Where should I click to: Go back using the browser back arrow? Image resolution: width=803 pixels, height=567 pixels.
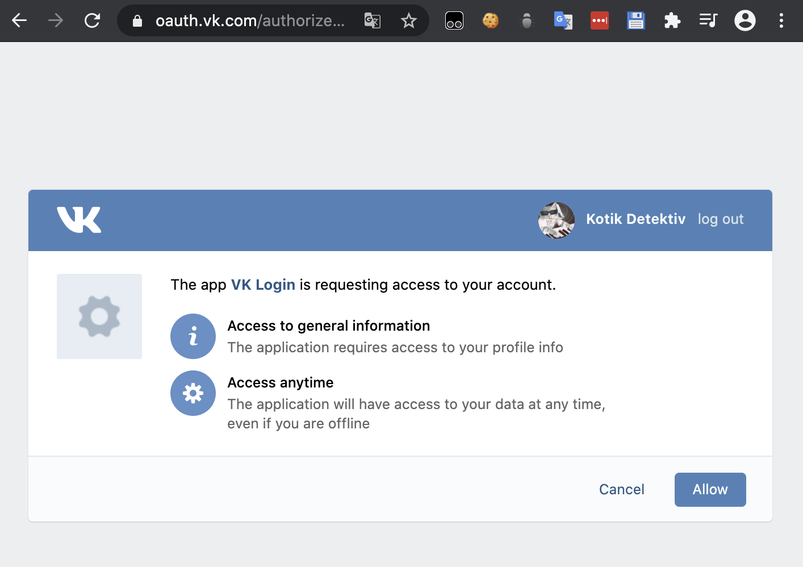tap(19, 21)
